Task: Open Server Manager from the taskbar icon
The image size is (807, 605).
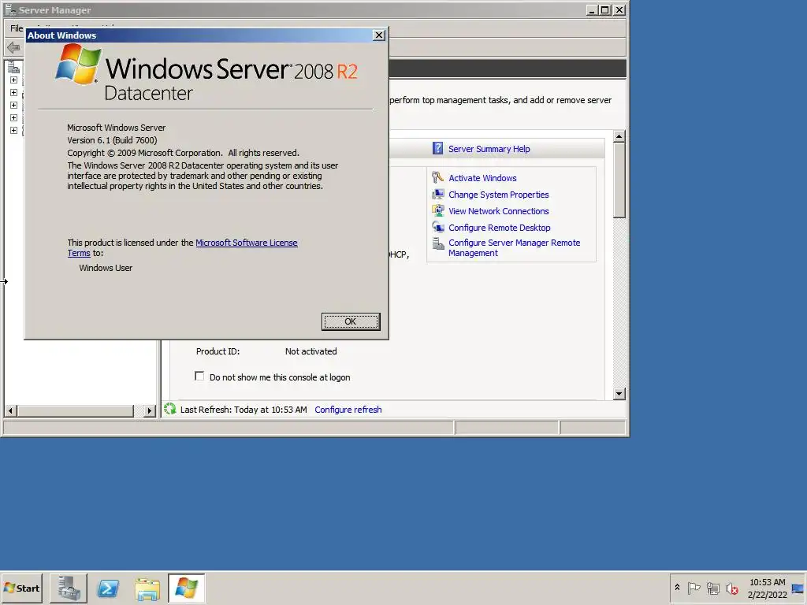Action: [x=69, y=588]
